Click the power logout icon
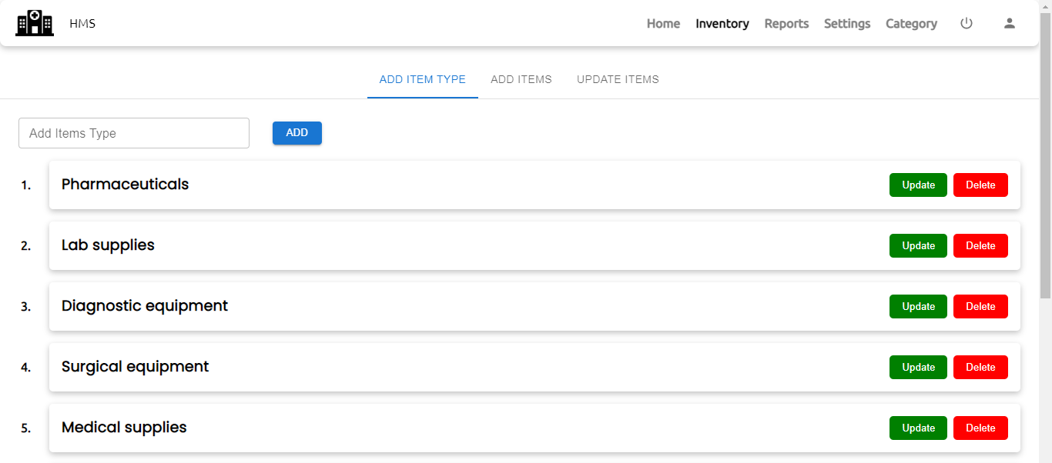Screen dimensions: 1052x463 pyautogui.click(x=967, y=23)
